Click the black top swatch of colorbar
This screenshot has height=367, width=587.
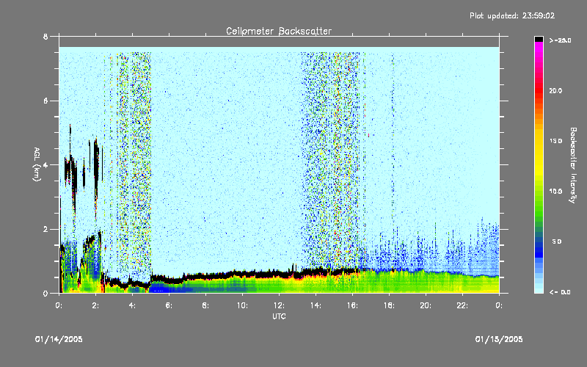point(539,39)
